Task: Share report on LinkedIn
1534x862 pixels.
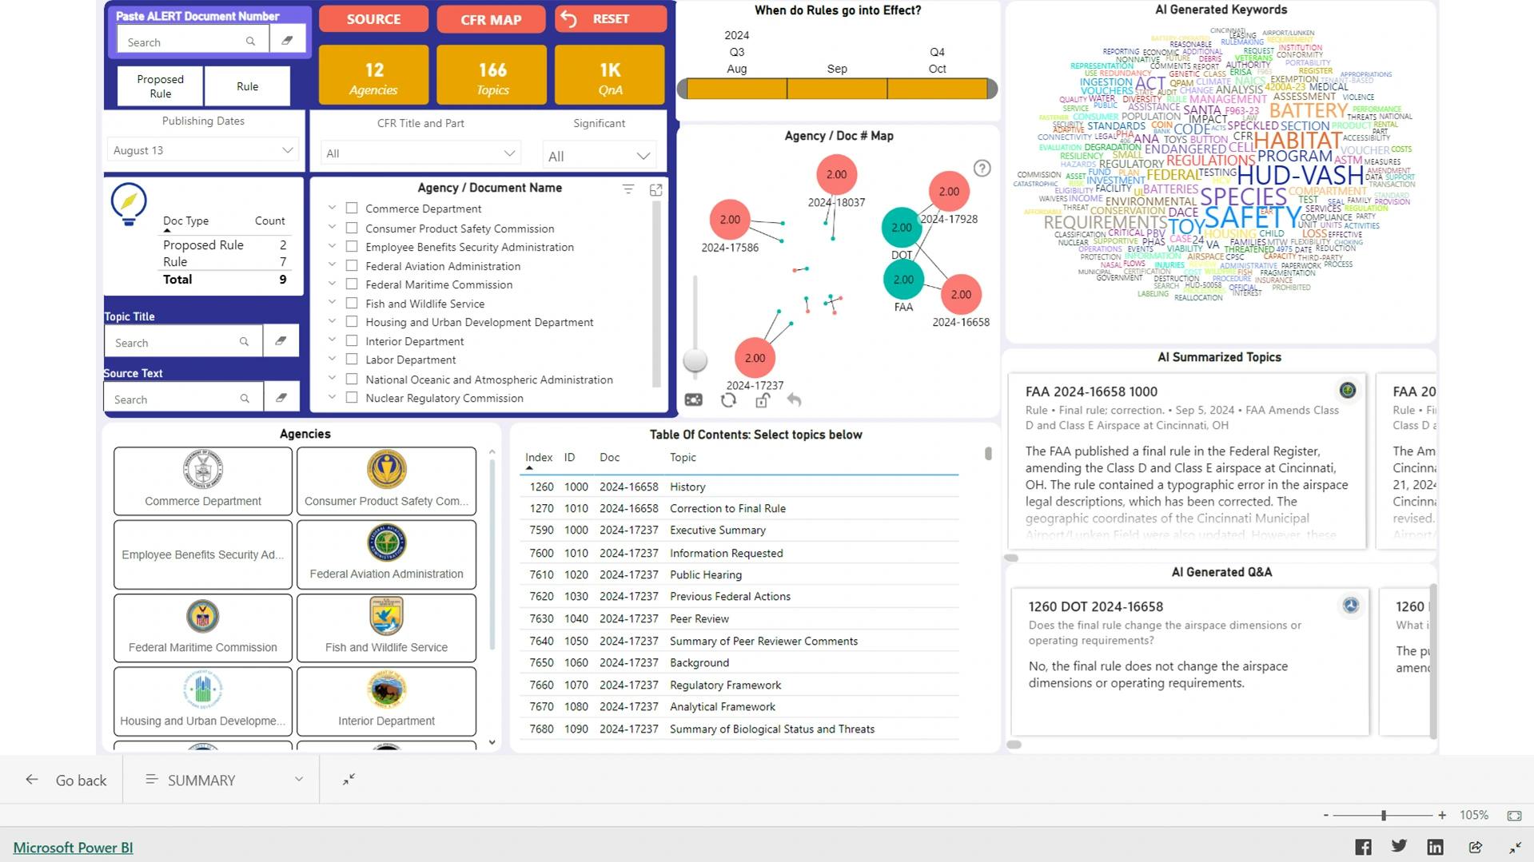Action: coord(1435,847)
